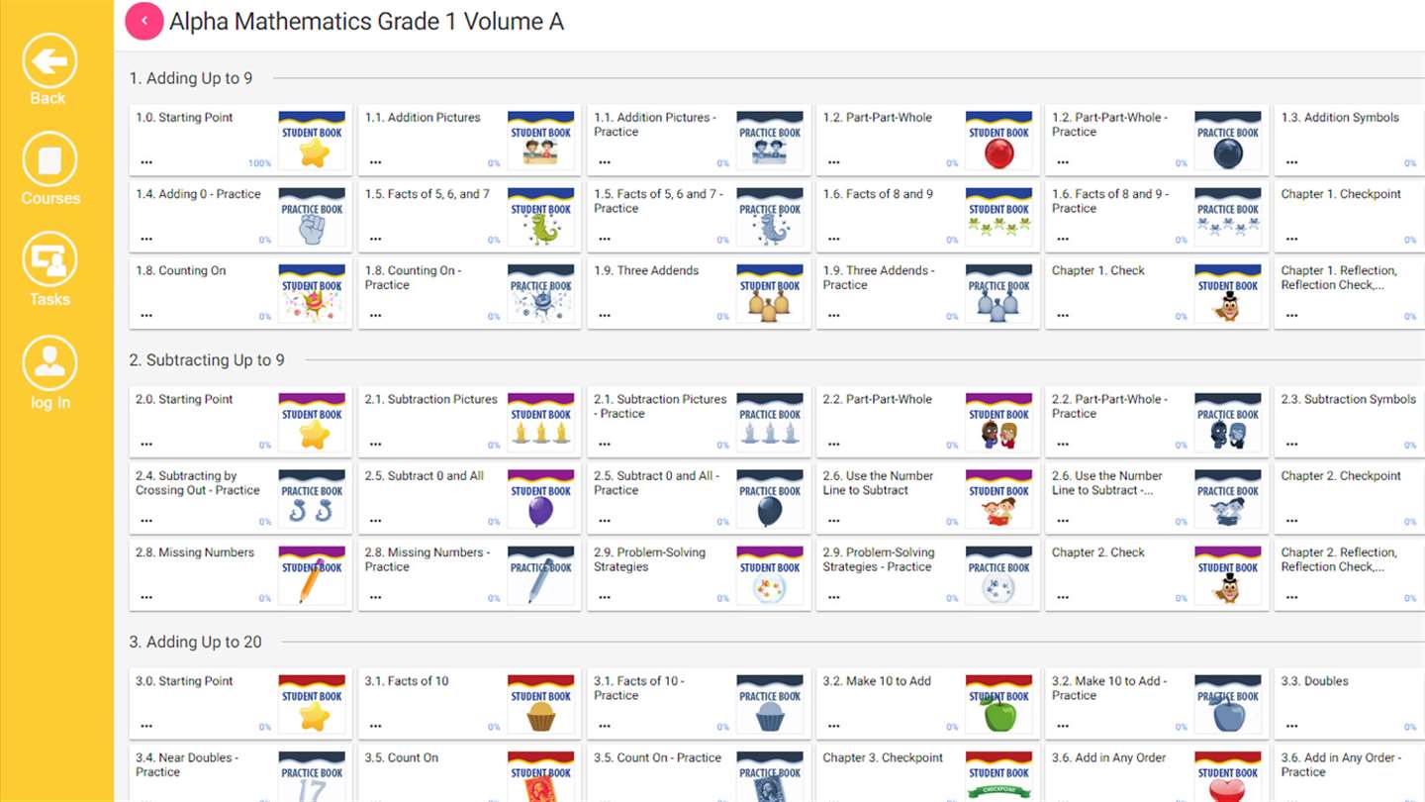This screenshot has width=1425, height=802.
Task: Click the 0% progress on 1.8 Counting On
Action: 265,317
